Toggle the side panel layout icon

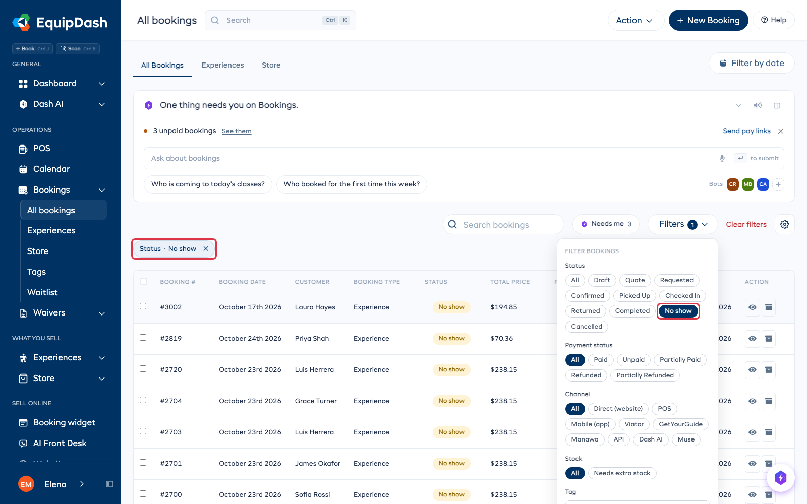(777, 105)
